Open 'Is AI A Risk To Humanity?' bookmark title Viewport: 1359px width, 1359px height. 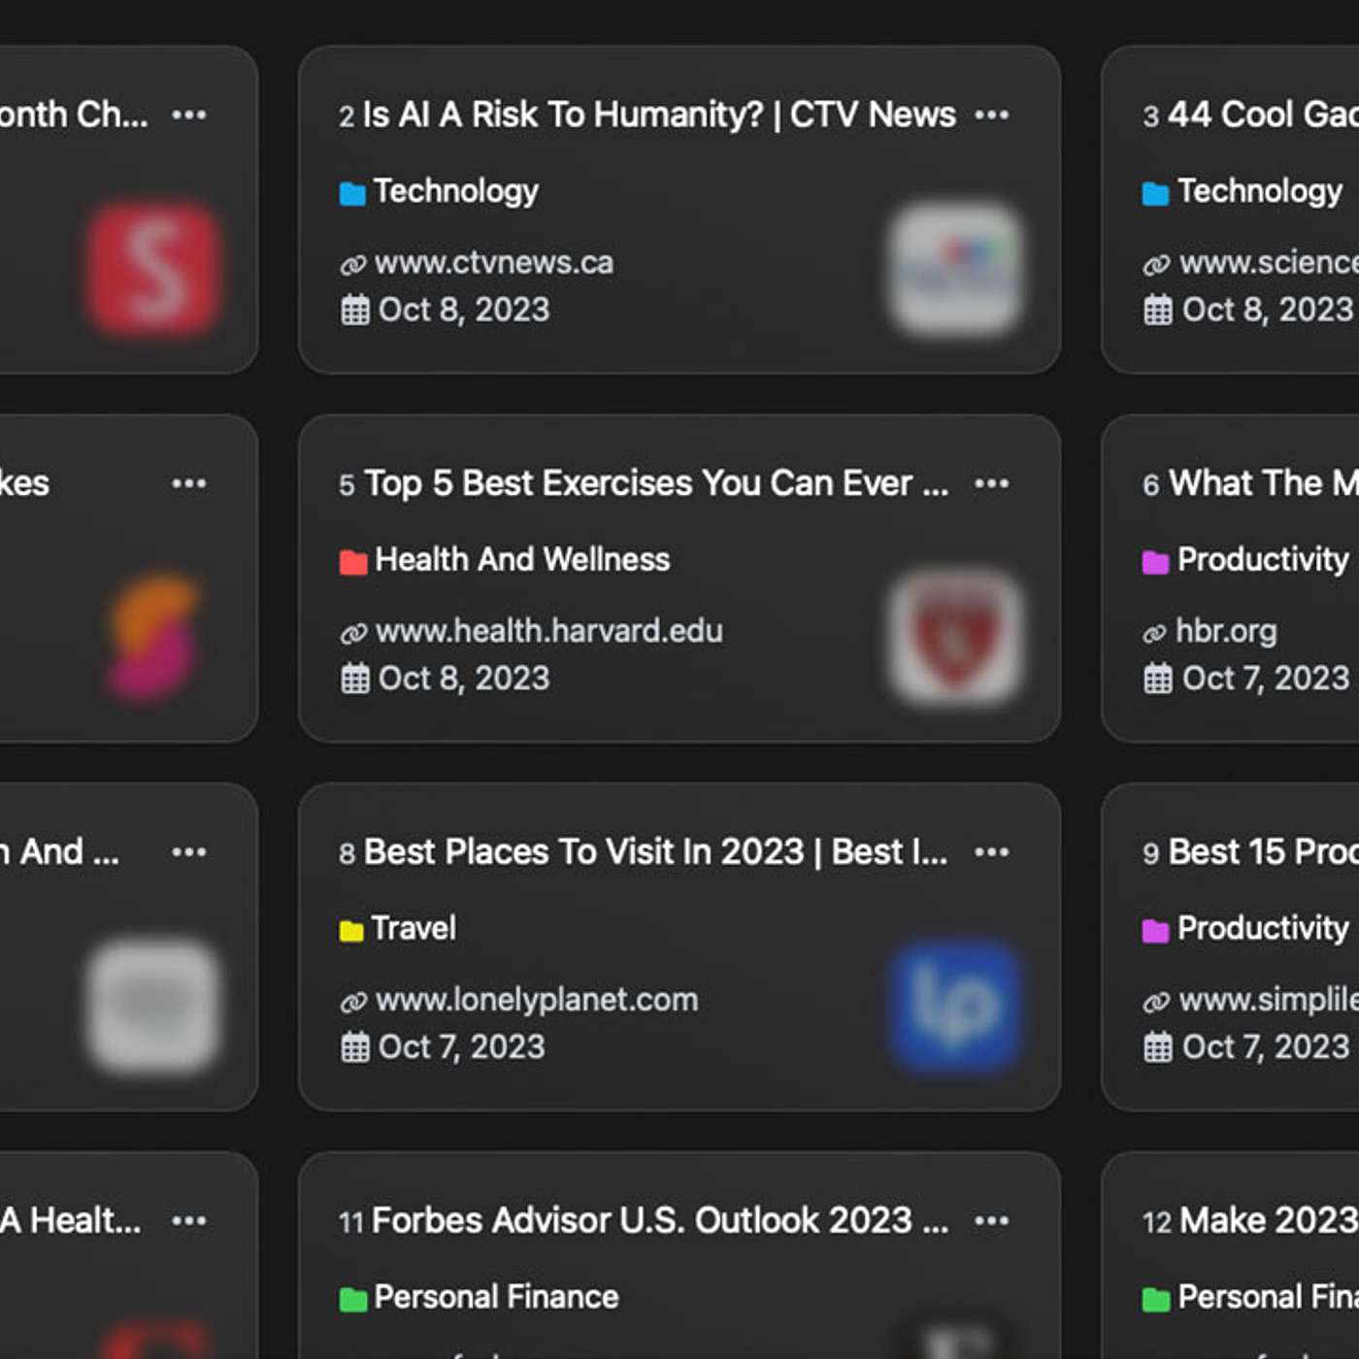(659, 115)
